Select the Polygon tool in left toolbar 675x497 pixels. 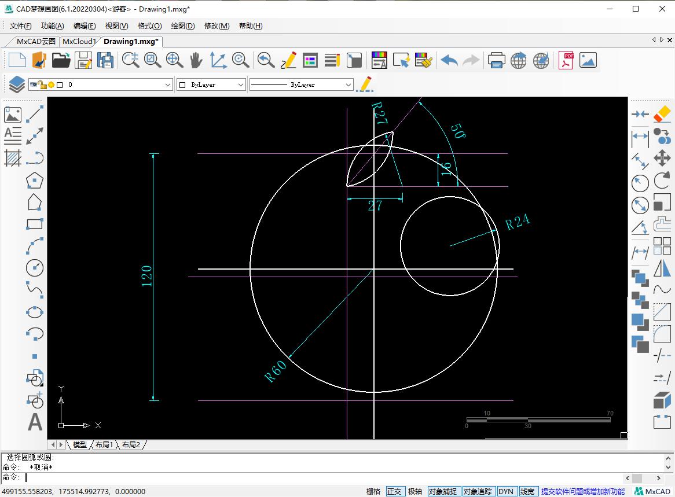35,181
